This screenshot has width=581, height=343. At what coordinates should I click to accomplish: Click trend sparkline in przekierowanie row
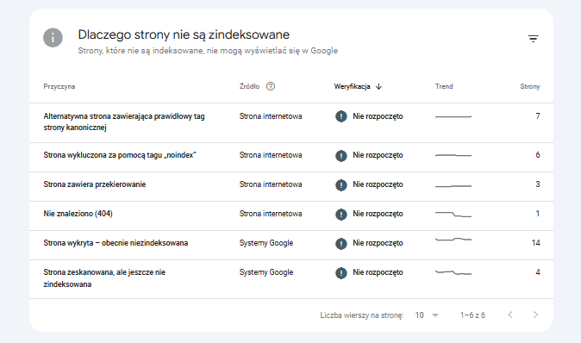[453, 185]
